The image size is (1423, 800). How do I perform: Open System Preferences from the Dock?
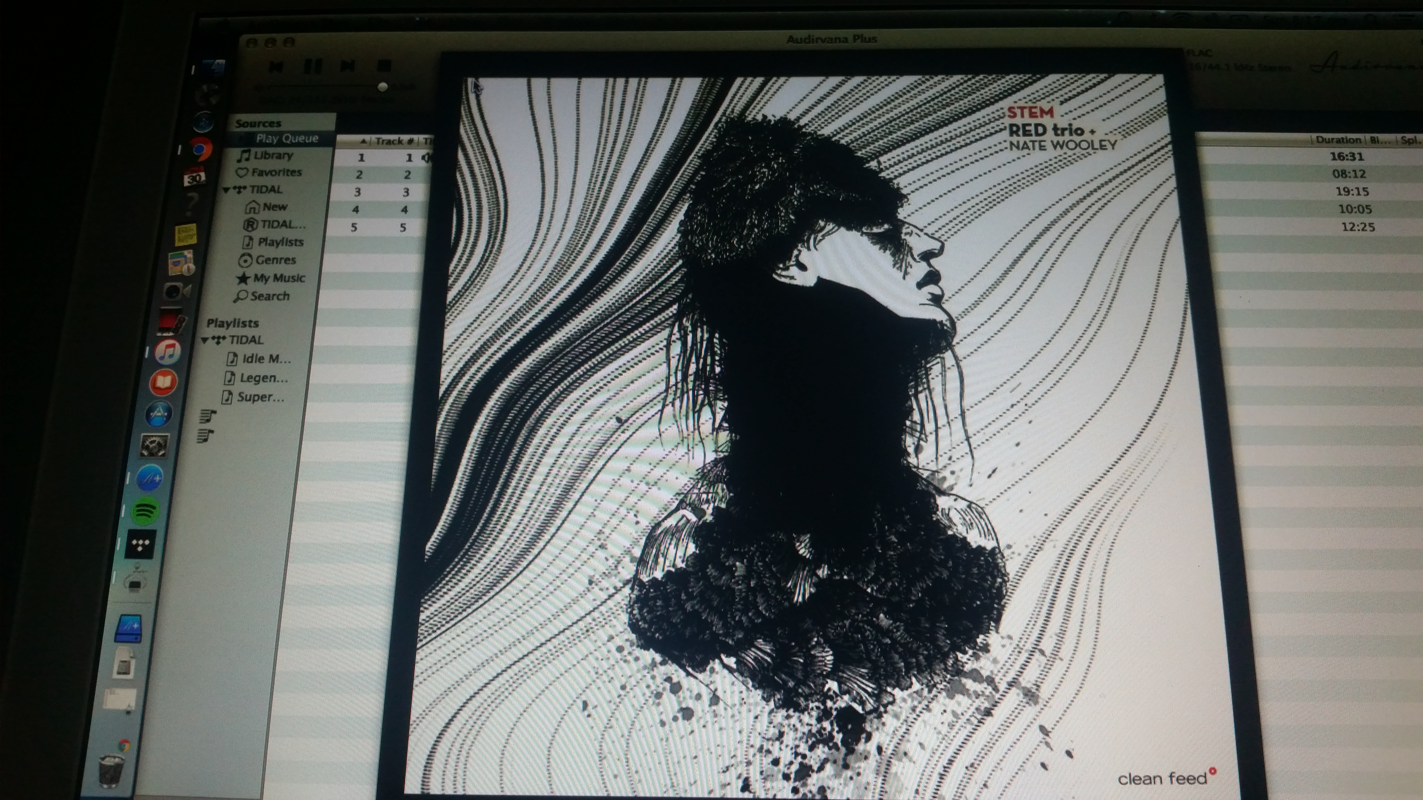point(154,446)
